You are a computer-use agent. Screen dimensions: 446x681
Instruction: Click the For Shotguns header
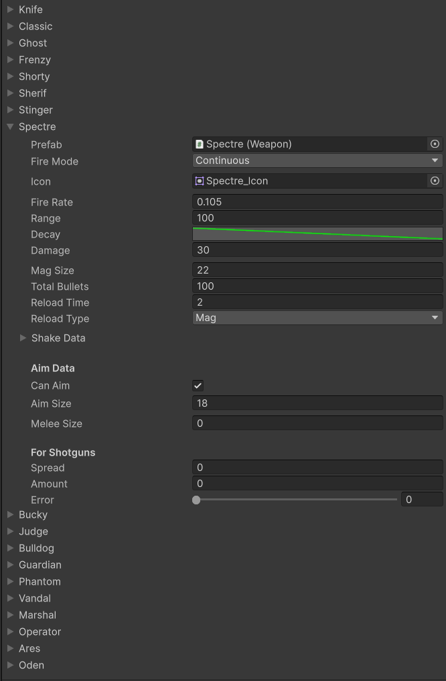point(63,453)
